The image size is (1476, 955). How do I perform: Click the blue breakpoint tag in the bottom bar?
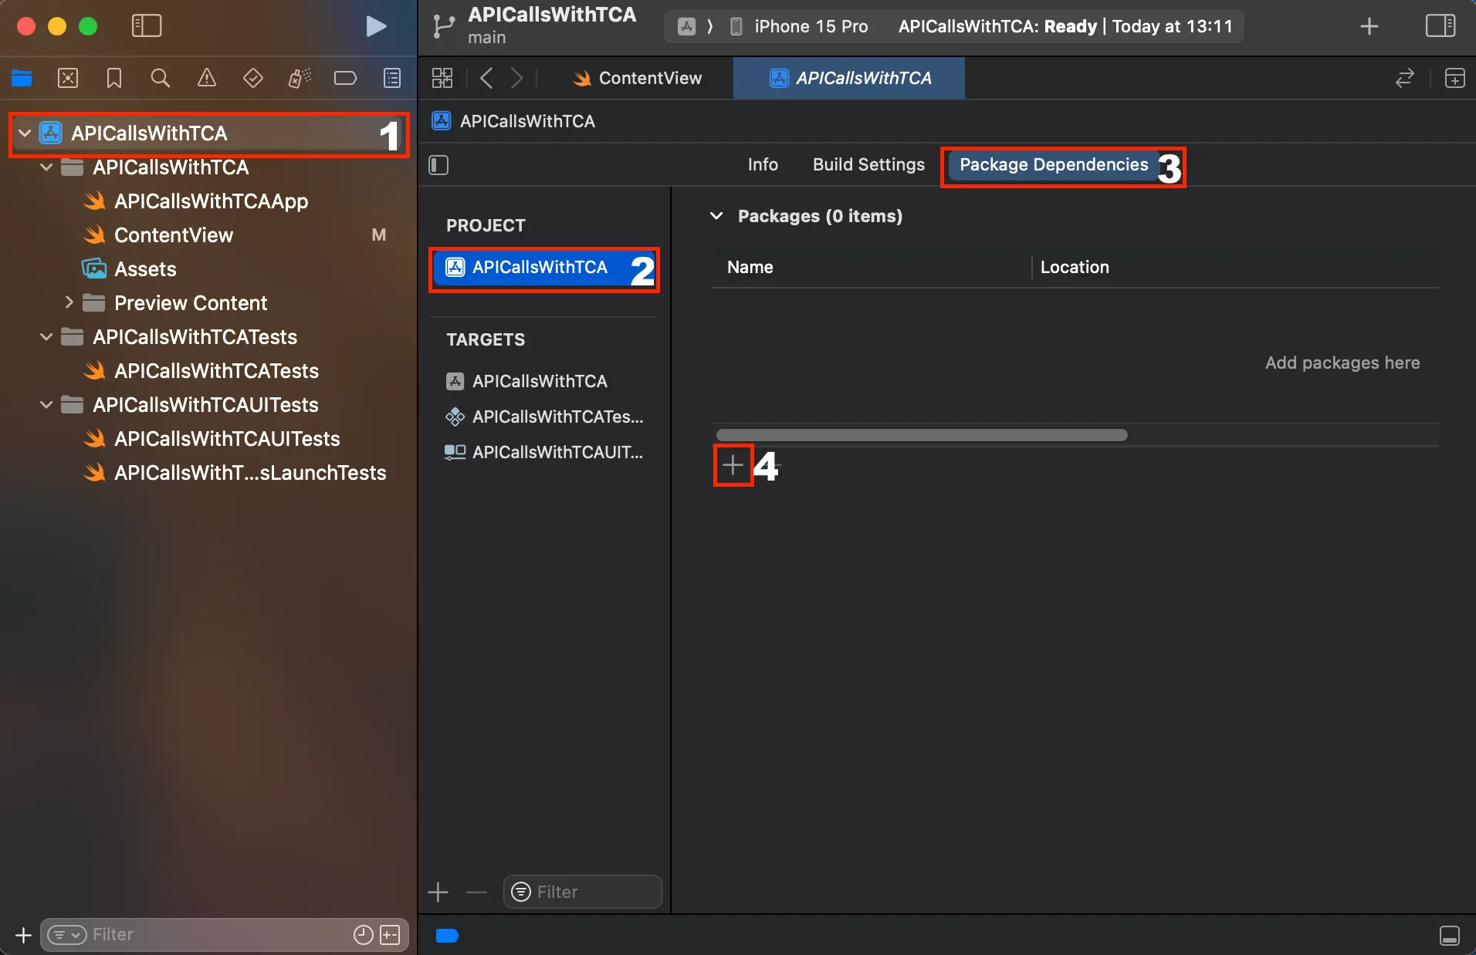(x=447, y=936)
